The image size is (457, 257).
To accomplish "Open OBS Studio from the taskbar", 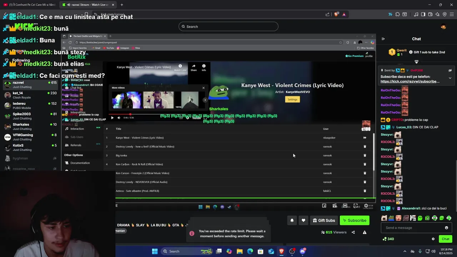I will (292, 251).
